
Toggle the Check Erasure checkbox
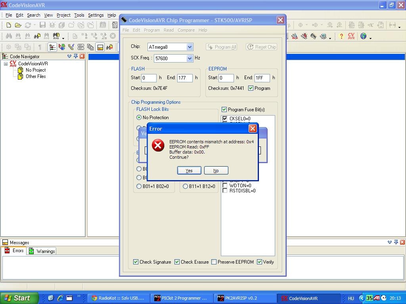pos(177,262)
